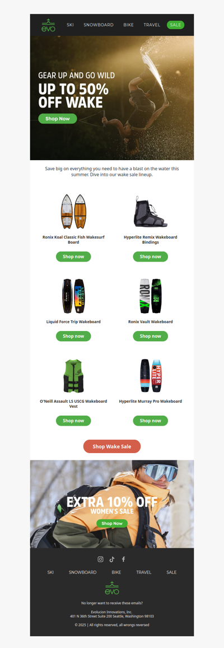
Task: Select TRAVEL in the footer navigation
Action: click(144, 572)
